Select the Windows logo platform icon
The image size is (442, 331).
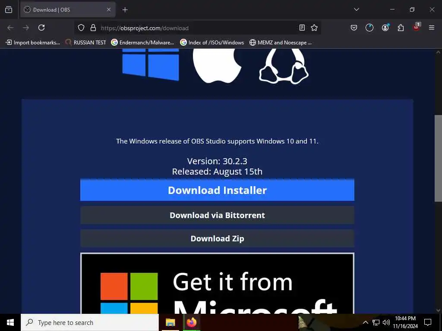point(151,65)
